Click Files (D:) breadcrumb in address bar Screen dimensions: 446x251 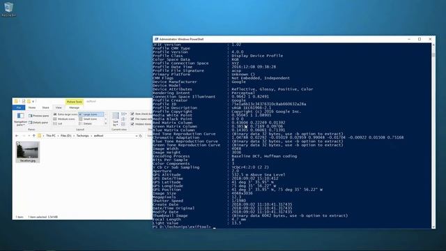[x=66, y=136]
